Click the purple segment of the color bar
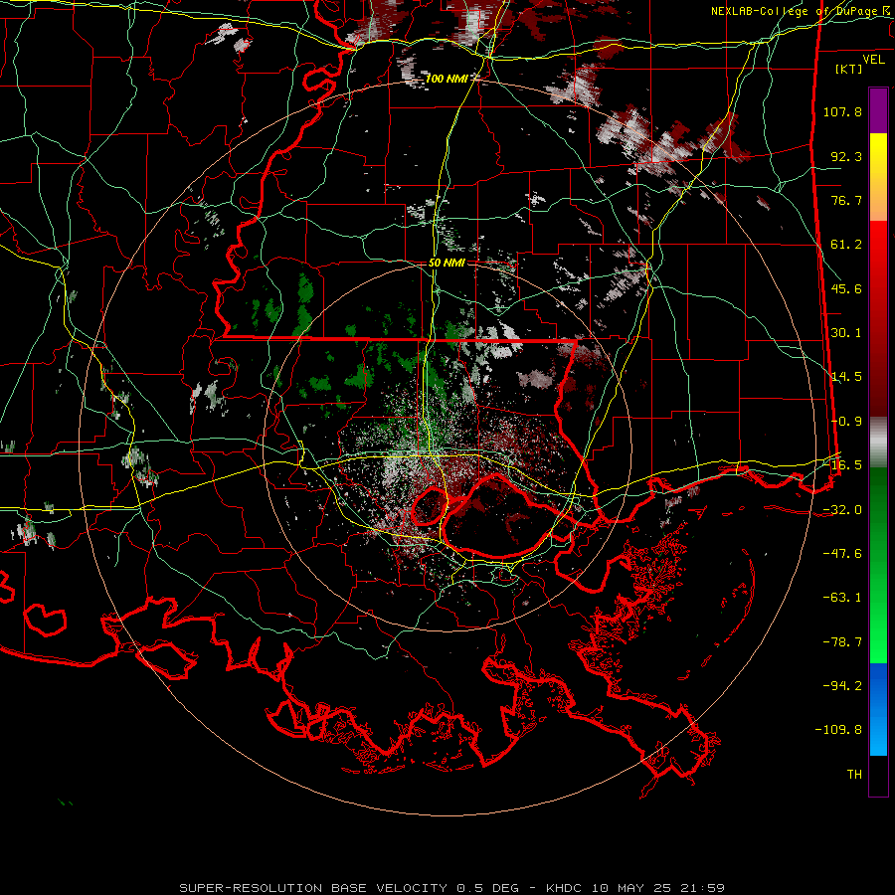This screenshot has width=895, height=895. coord(878,111)
